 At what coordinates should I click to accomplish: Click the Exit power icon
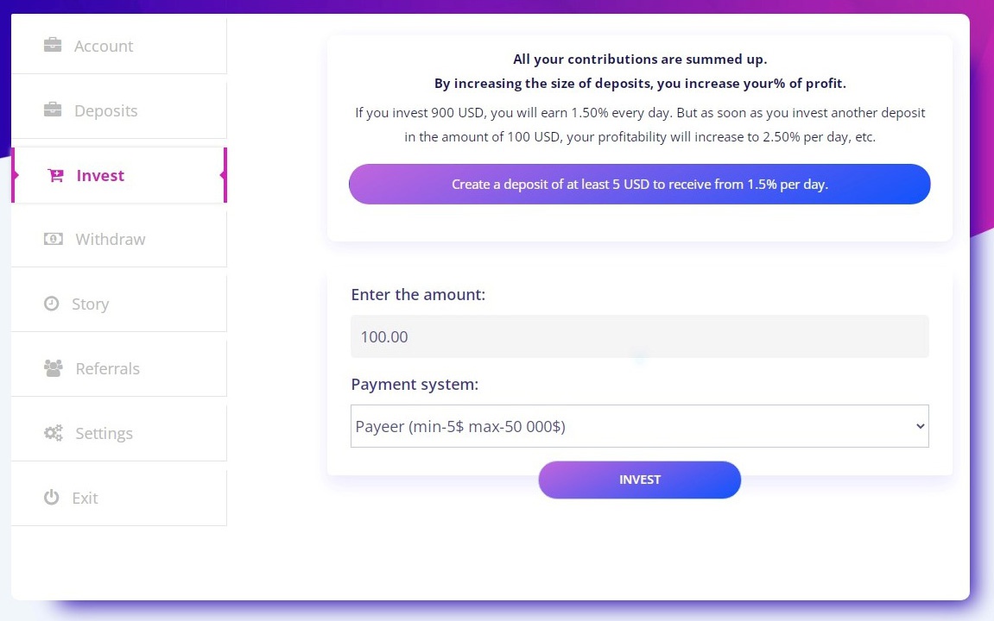pyautogui.click(x=52, y=498)
